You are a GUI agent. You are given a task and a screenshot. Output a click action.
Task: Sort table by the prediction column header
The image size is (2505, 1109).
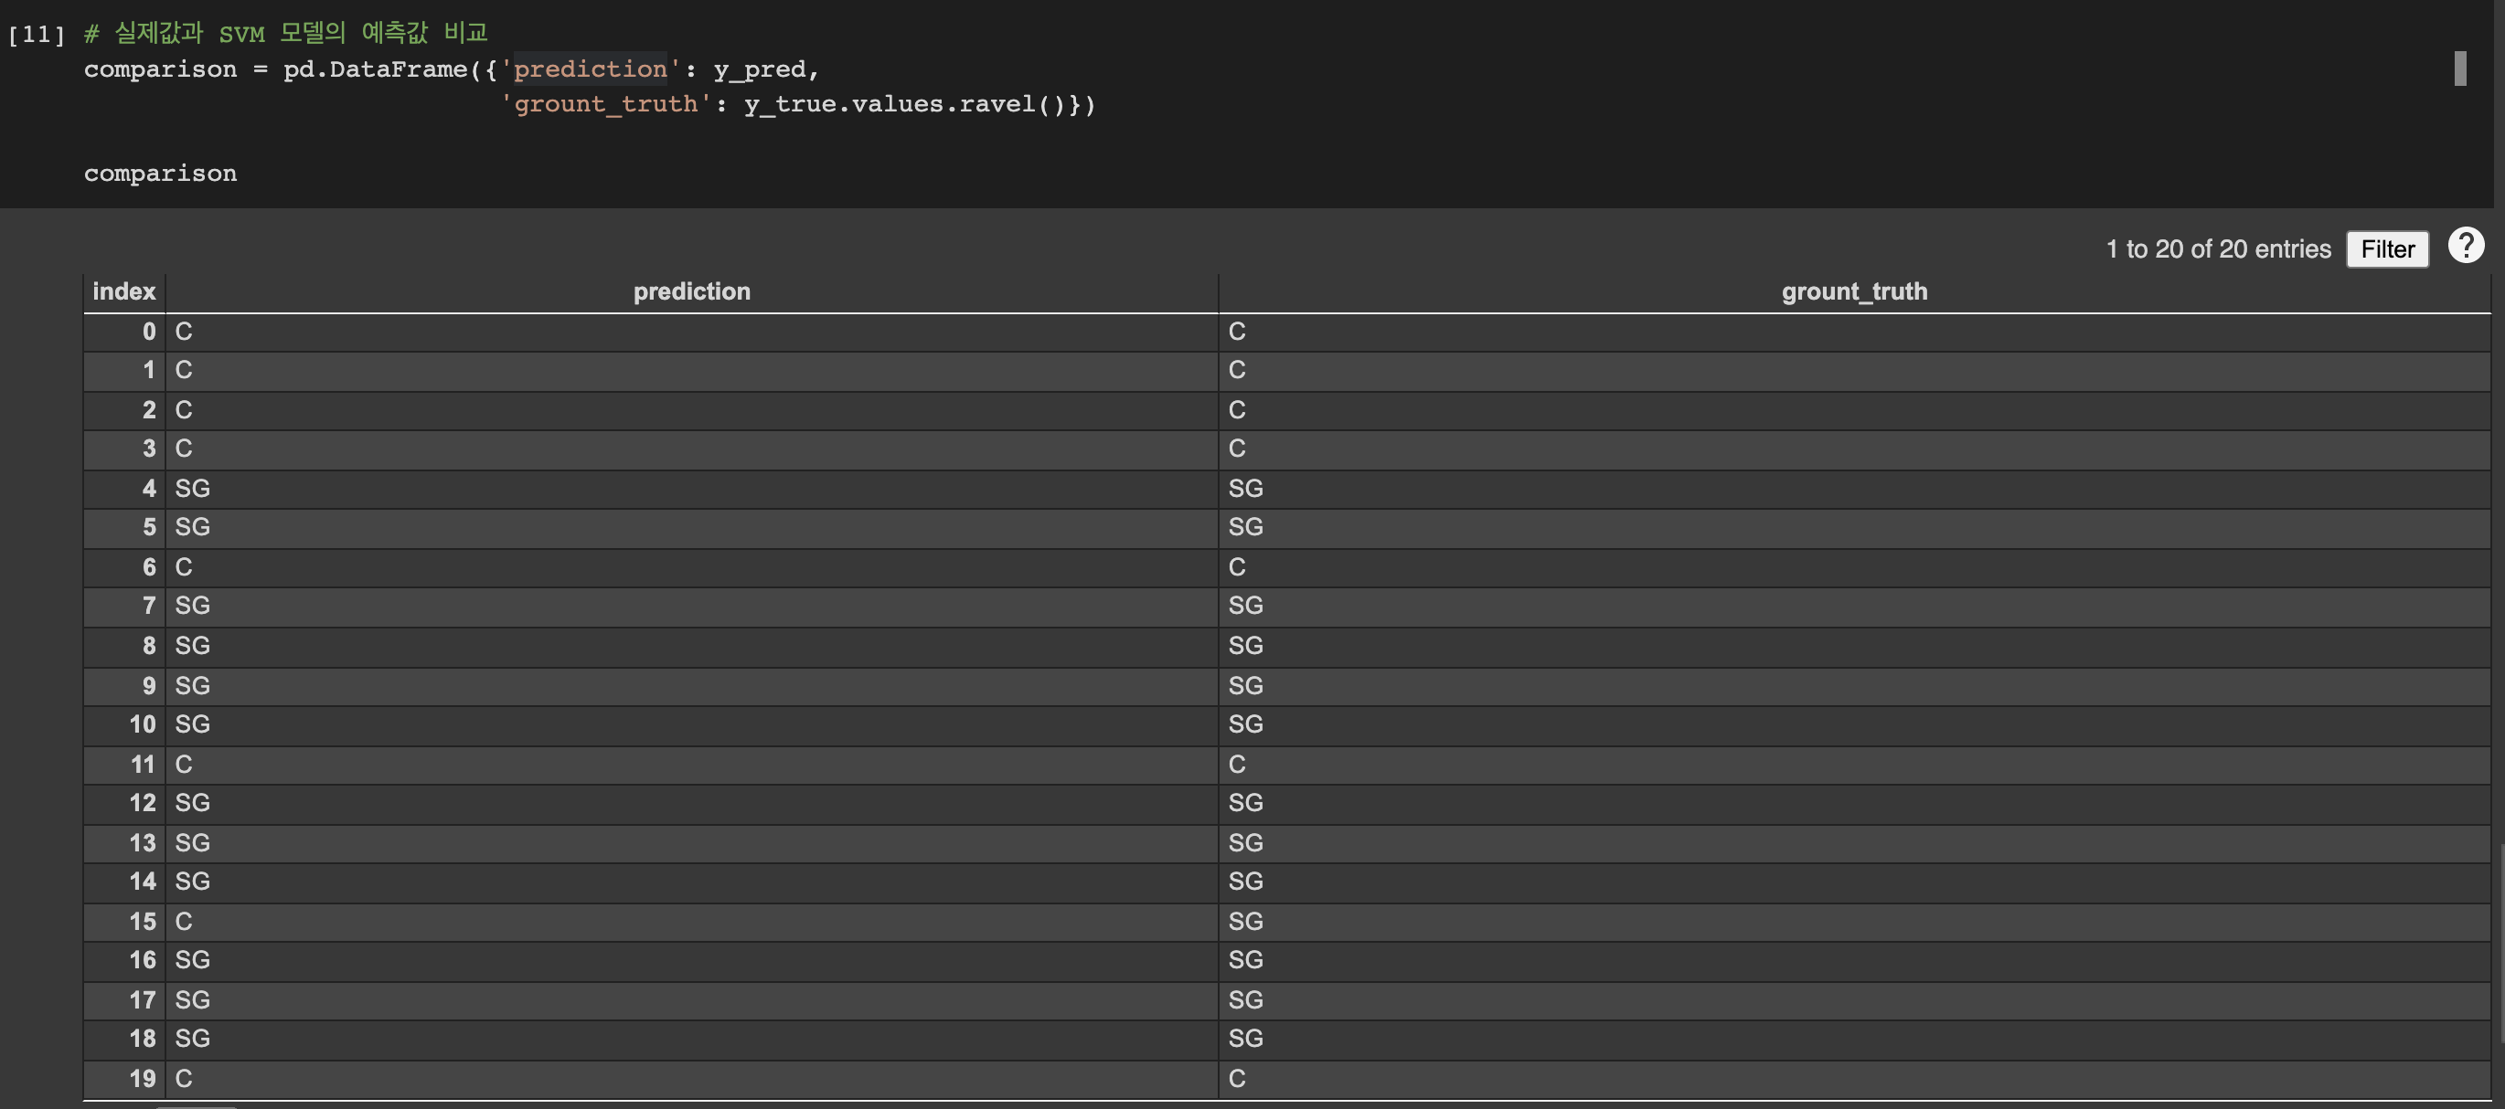[691, 291]
